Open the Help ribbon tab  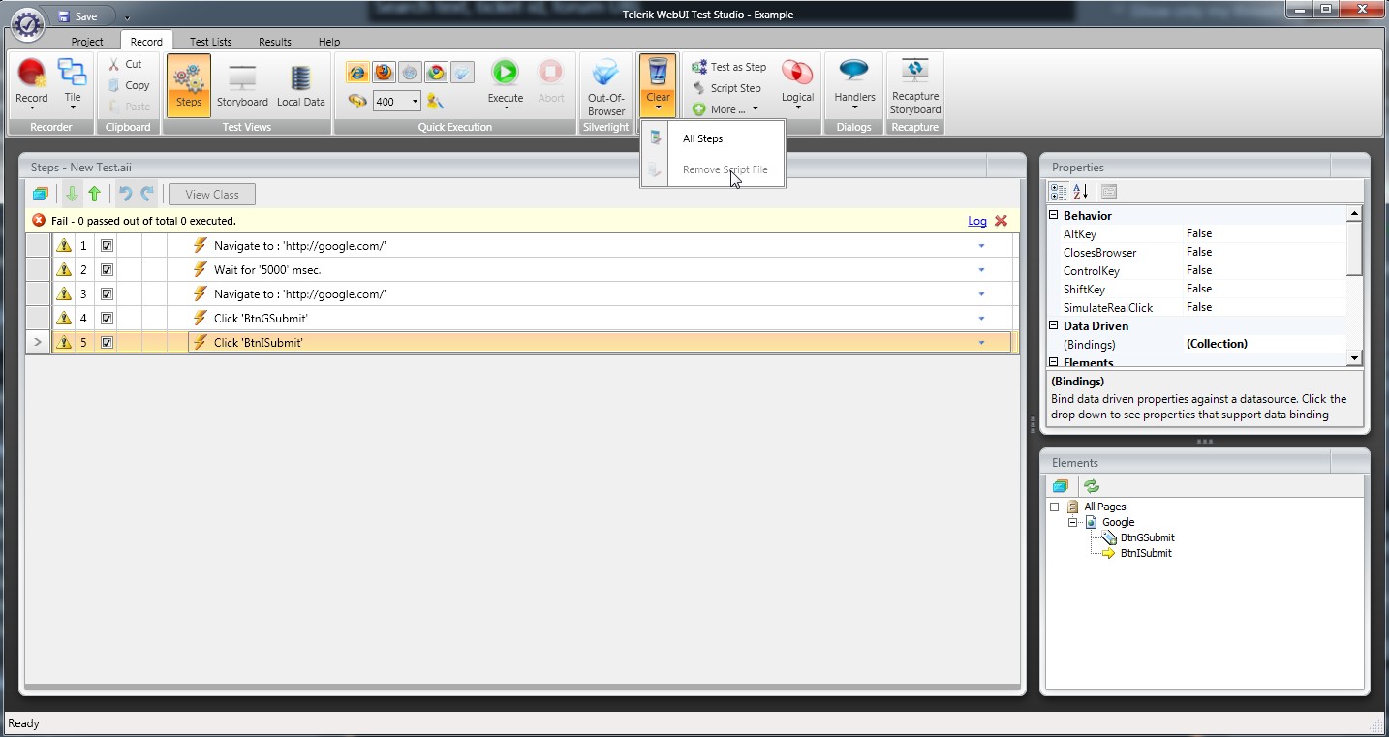[x=329, y=42]
